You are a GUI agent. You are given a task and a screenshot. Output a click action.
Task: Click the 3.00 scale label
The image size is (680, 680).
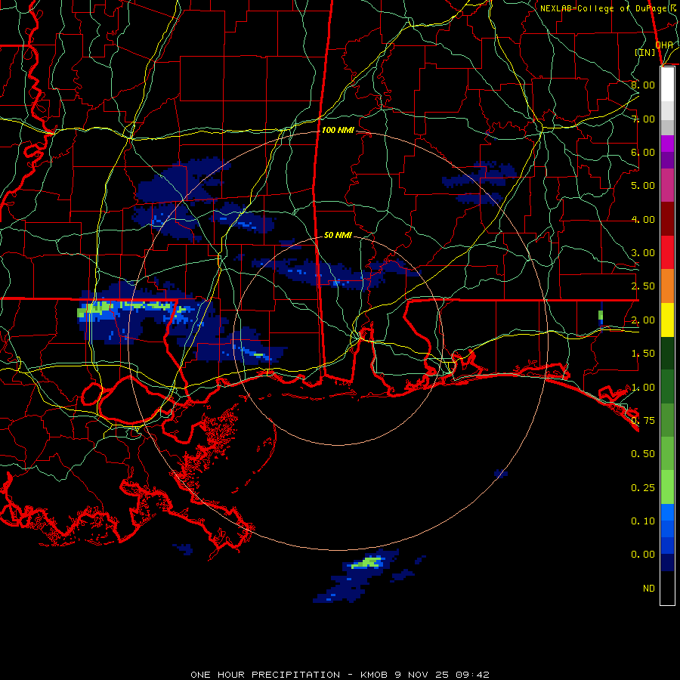tap(643, 253)
